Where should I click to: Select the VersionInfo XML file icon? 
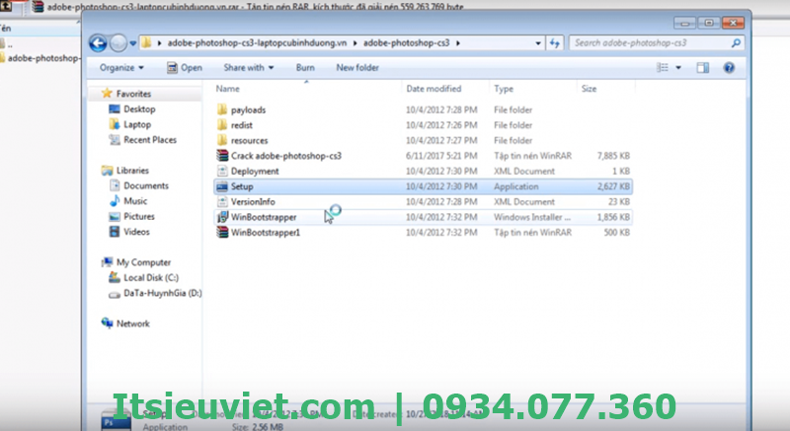click(222, 201)
